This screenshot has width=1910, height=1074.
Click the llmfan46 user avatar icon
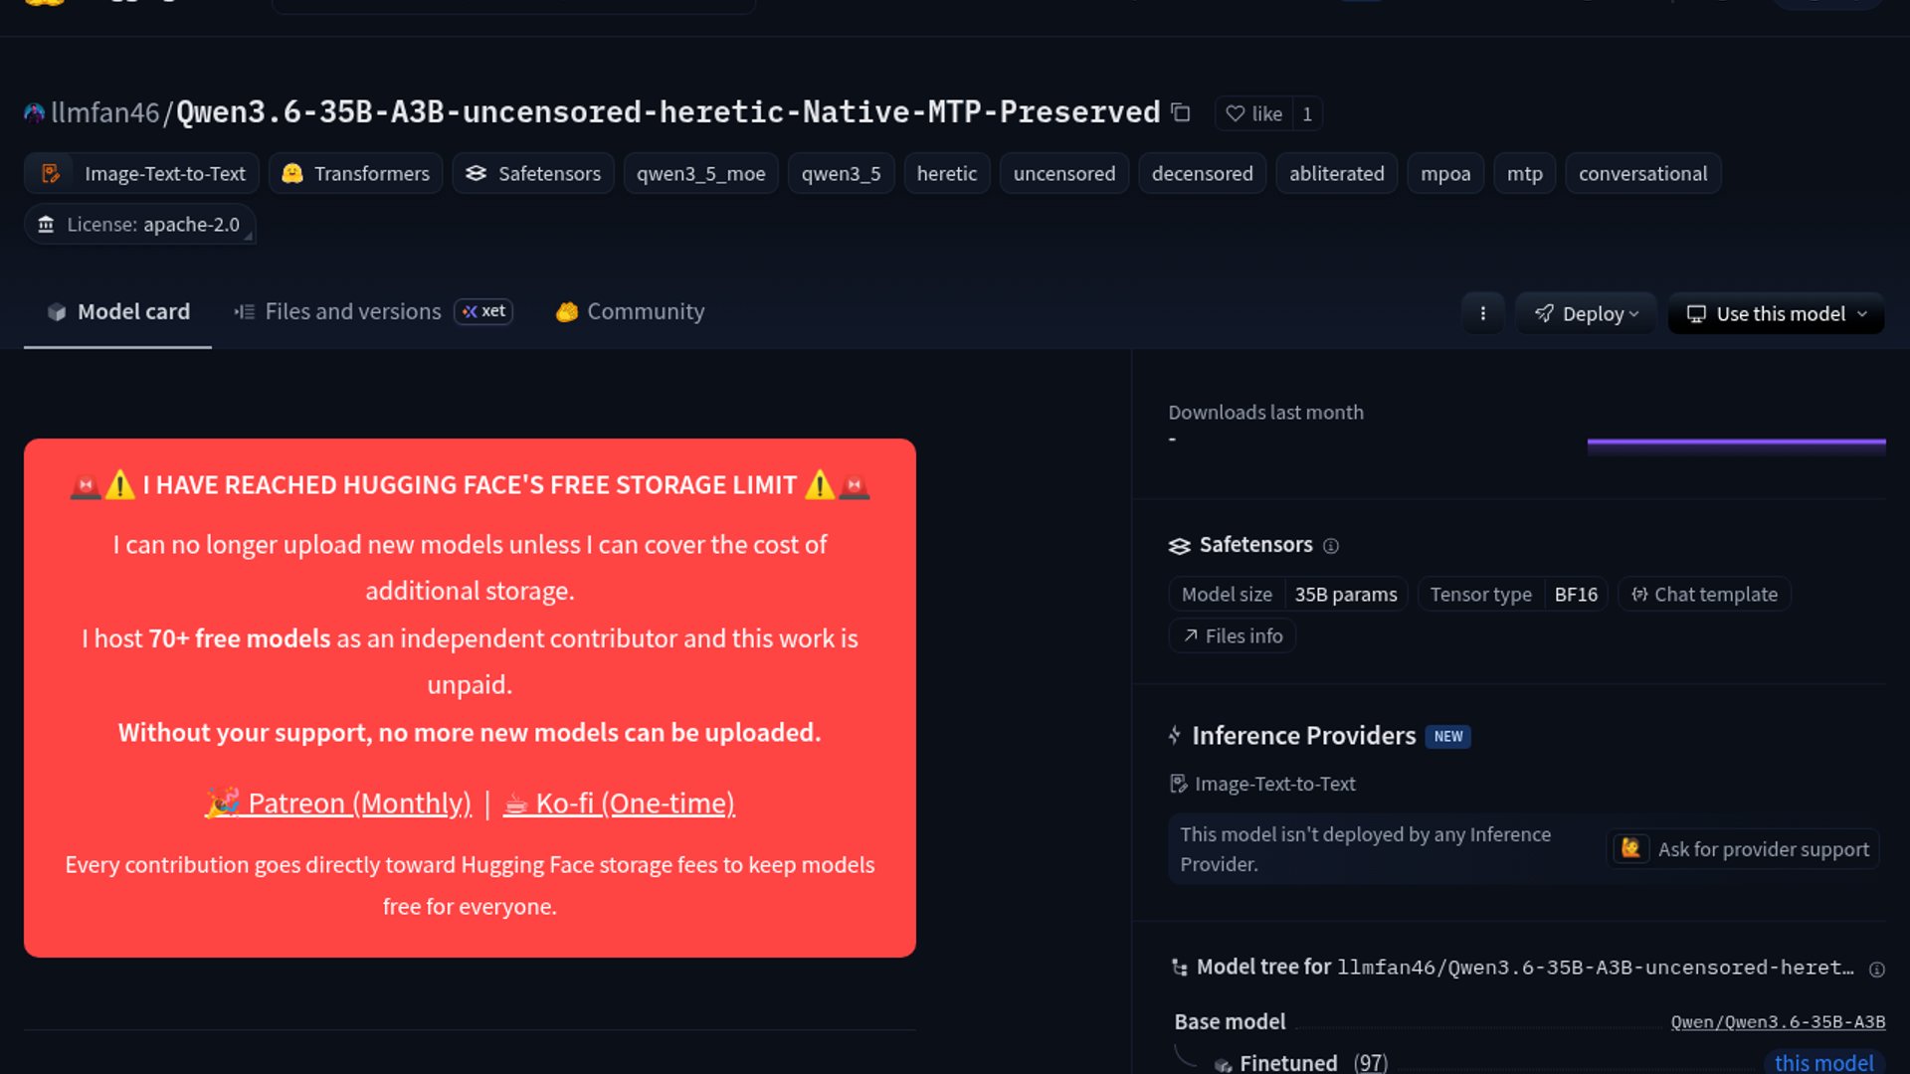click(35, 112)
